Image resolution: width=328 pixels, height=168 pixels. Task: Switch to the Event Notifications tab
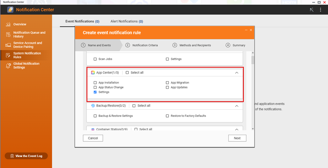click(82, 22)
